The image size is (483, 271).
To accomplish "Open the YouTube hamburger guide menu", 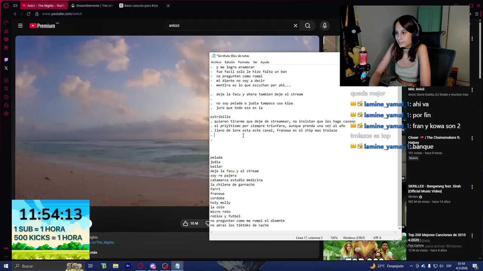I will click(20, 26).
